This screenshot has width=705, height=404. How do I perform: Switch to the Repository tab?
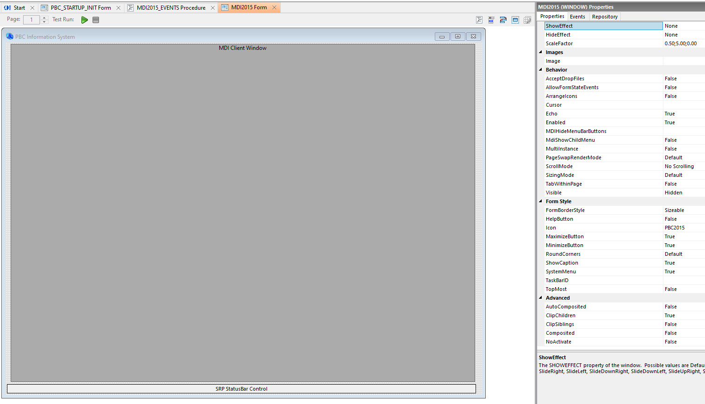605,17
